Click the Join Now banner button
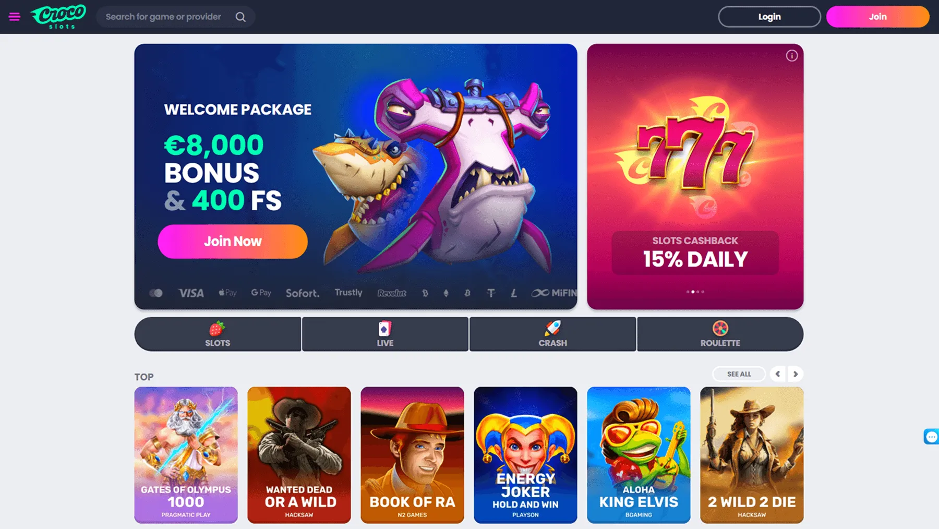The image size is (939, 529). pos(233,242)
